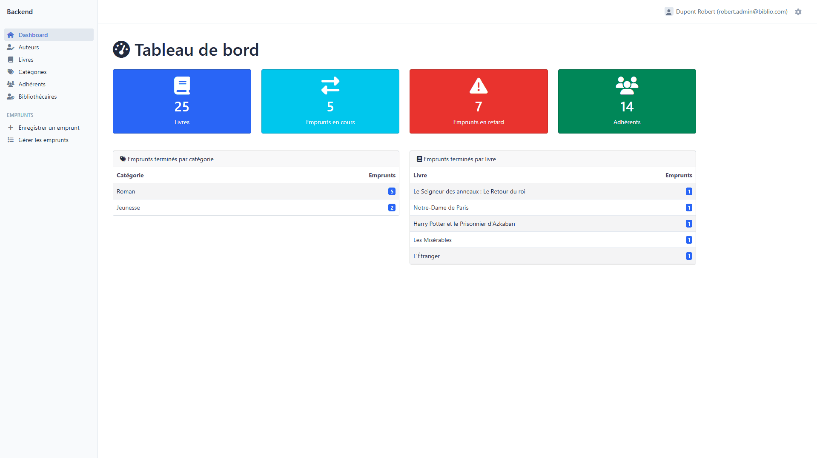Click the badge showing 5 next to Roman
The width and height of the screenshot is (817, 458).
pos(392,191)
